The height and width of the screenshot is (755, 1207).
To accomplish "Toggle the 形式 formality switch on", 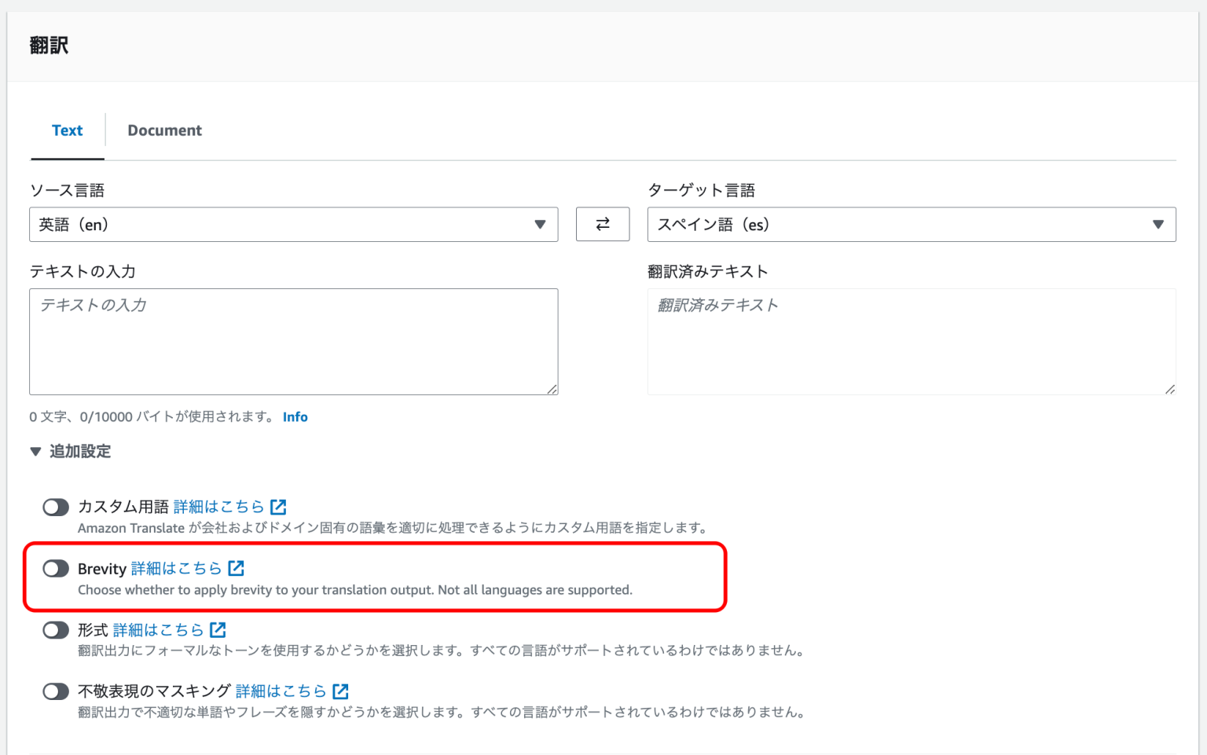I will tap(55, 629).
